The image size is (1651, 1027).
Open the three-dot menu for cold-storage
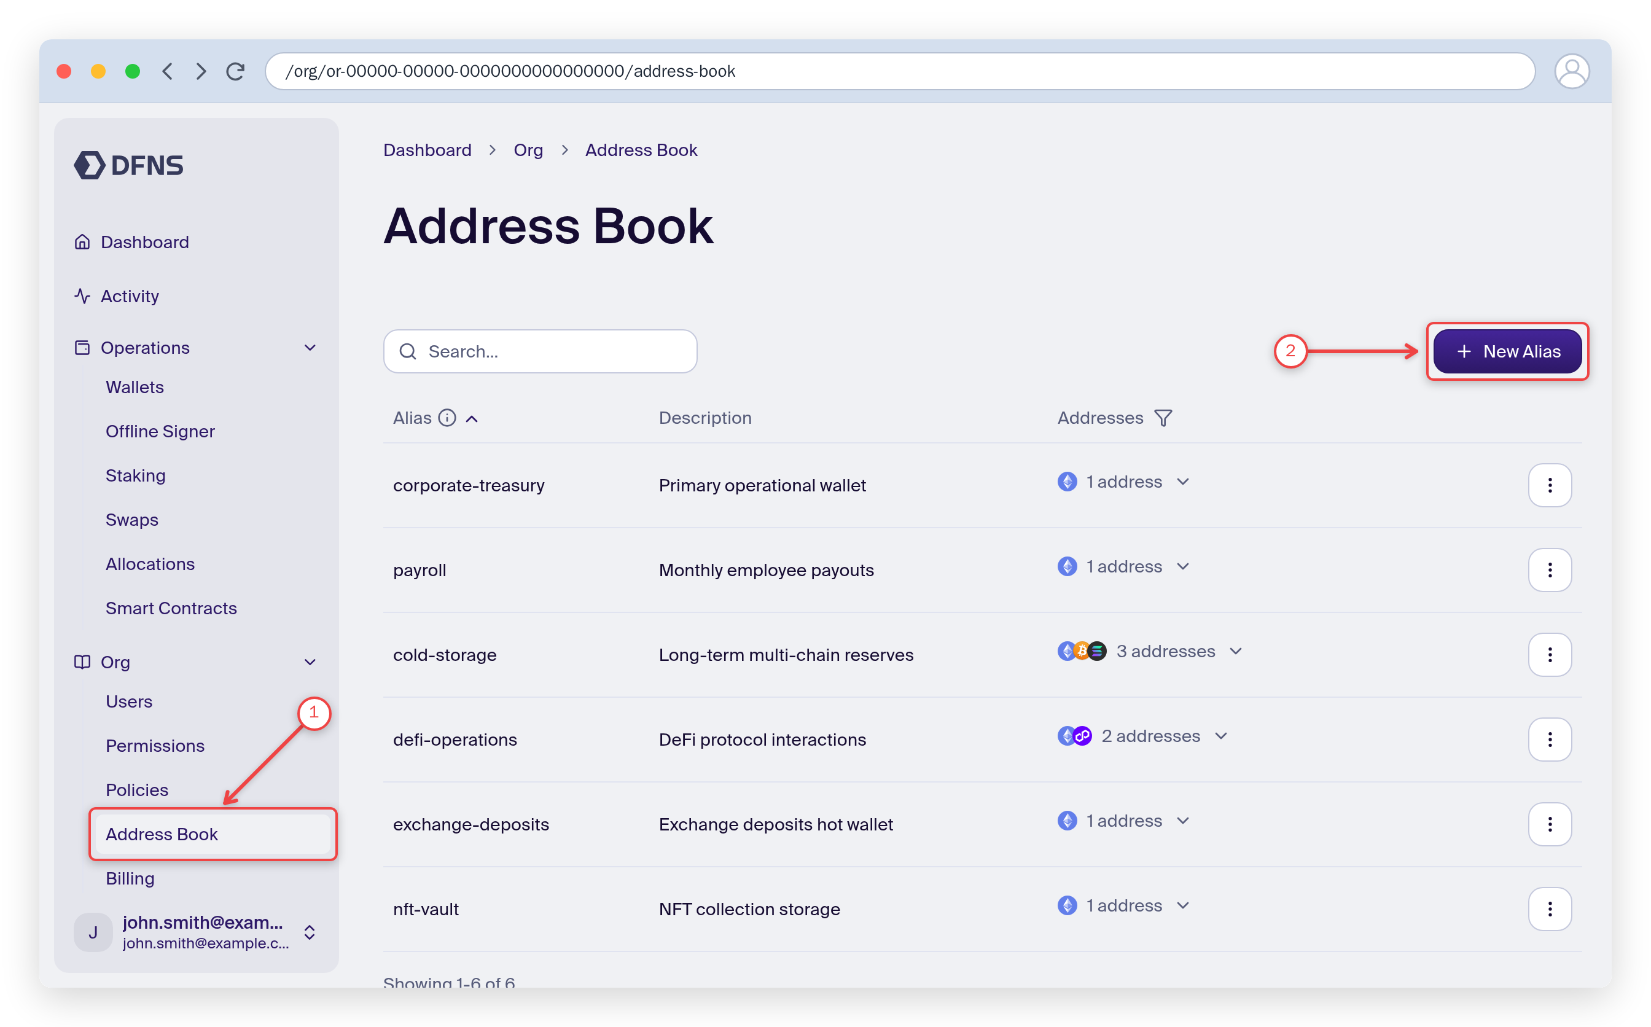(1549, 655)
